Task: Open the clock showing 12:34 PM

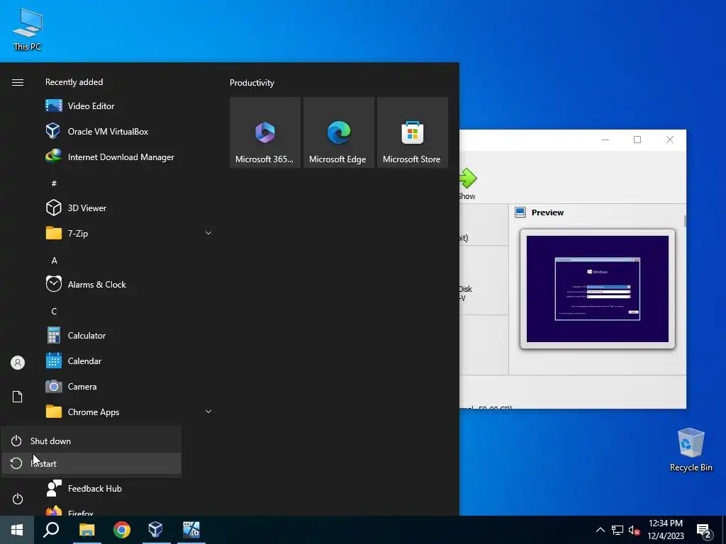Action: [665, 530]
